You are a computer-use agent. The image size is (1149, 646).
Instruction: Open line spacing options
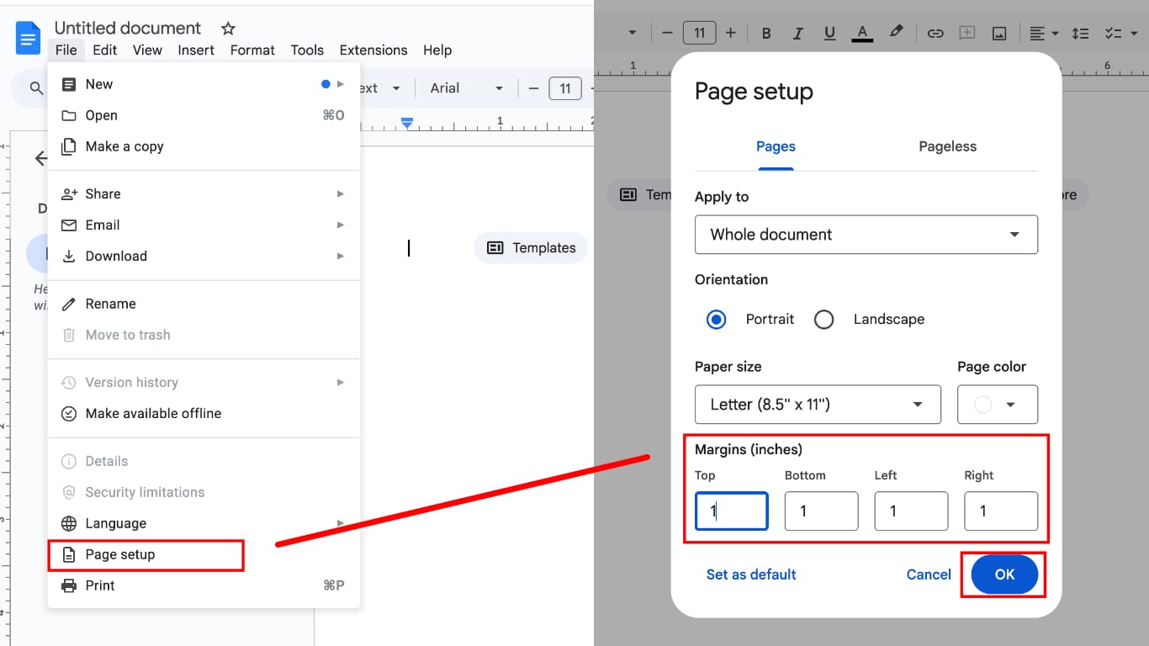[1080, 33]
